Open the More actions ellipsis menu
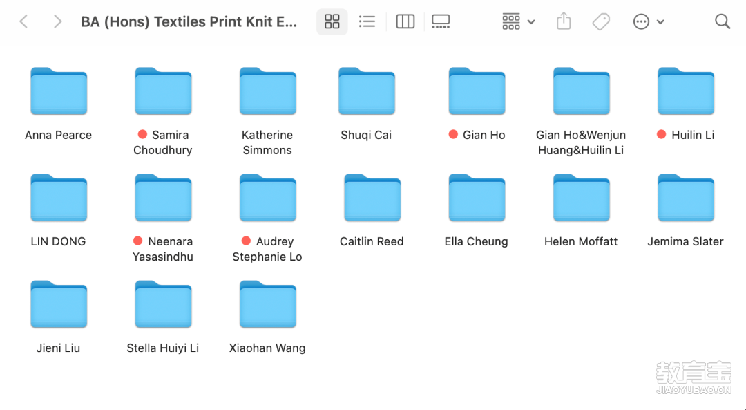Screen dimensions: 746x410 point(649,21)
